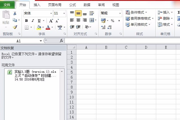Expand font color arrow
This screenshot has width=180, height=120.
pos(52,27)
